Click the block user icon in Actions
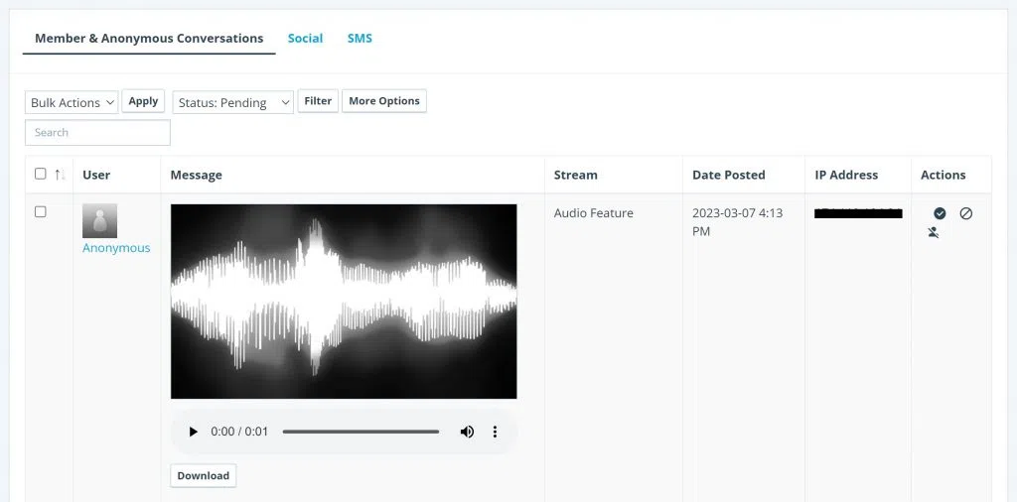1017x502 pixels. click(934, 233)
